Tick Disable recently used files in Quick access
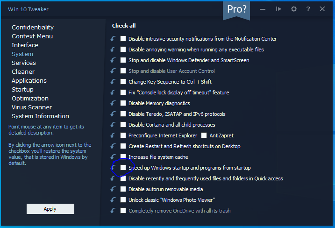This screenshot has height=228, width=335. click(123, 178)
